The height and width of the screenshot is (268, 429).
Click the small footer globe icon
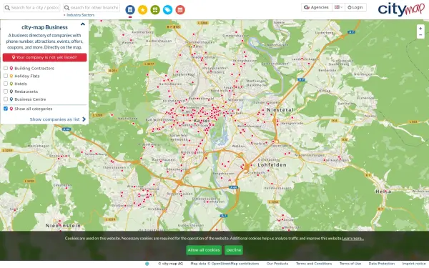point(147,264)
